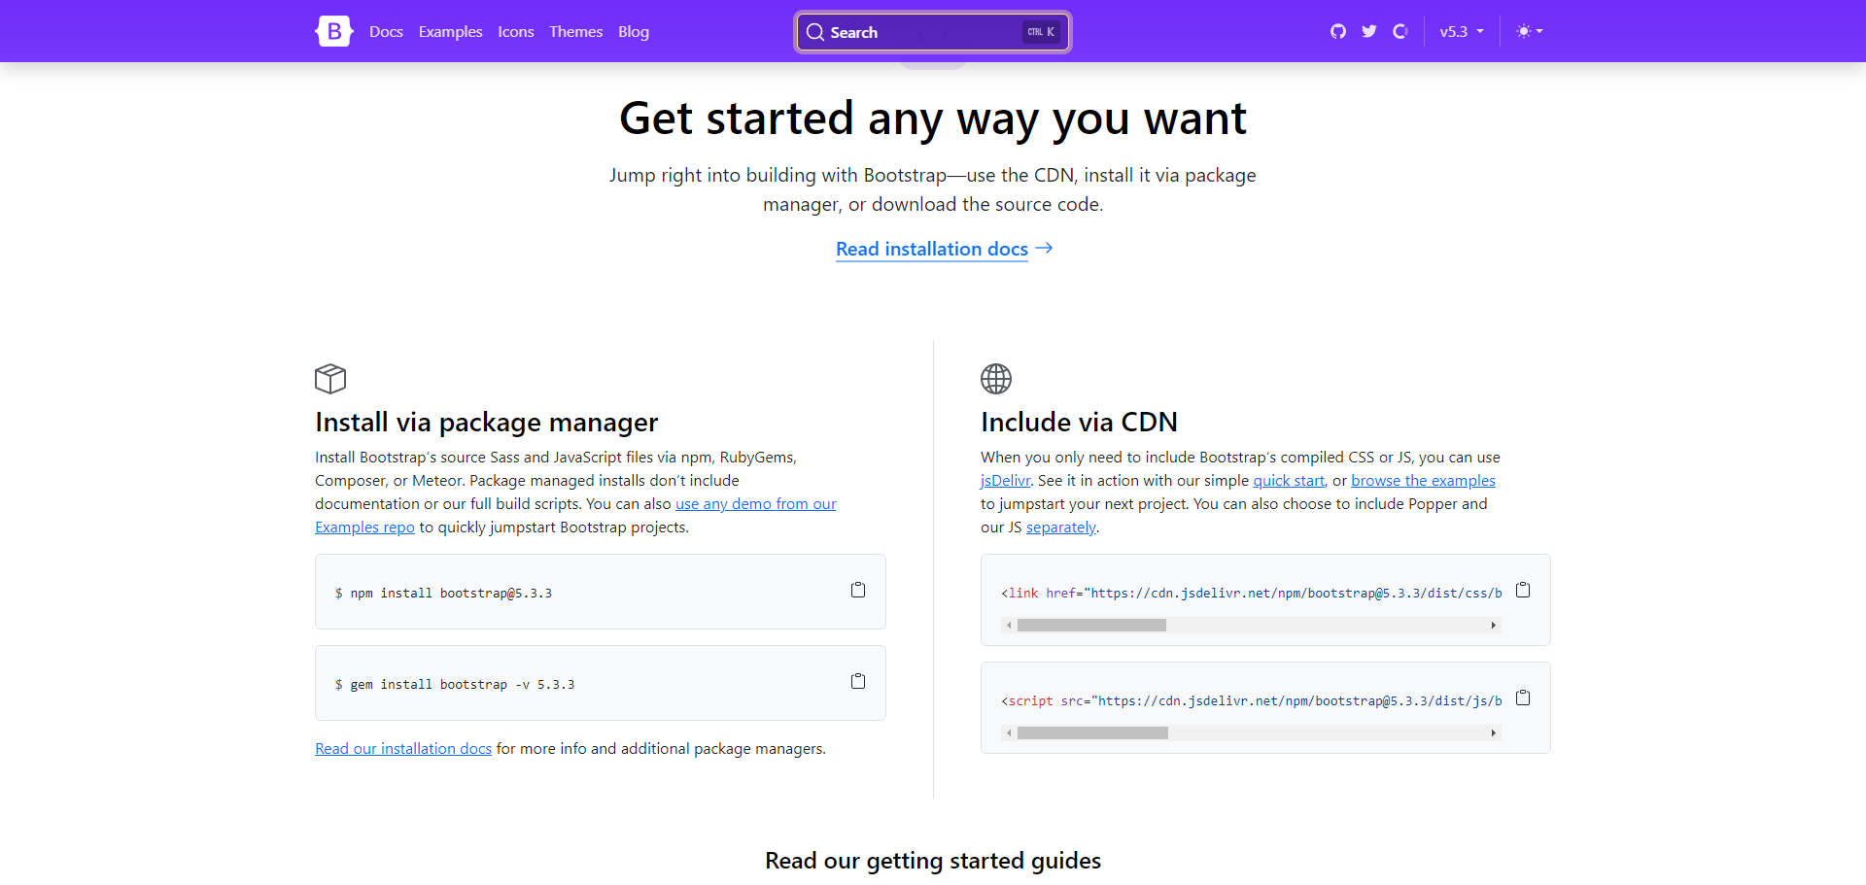Select Themes in the navbar

tap(575, 32)
